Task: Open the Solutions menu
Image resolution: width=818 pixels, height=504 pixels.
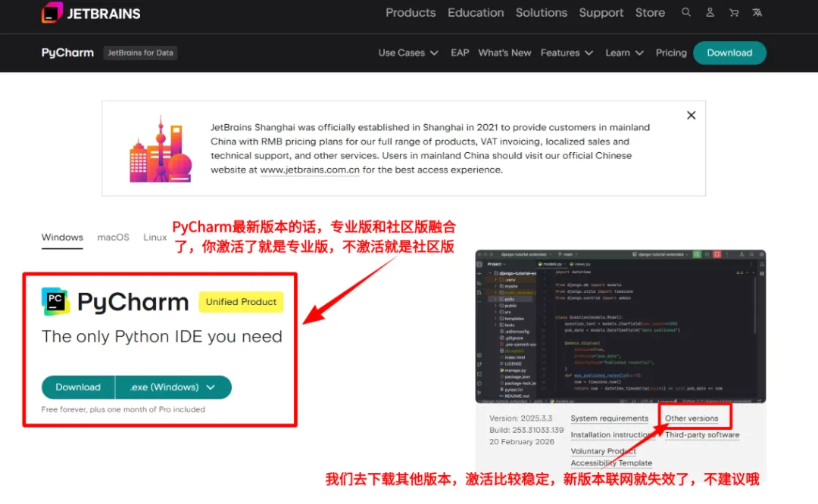Action: [542, 13]
